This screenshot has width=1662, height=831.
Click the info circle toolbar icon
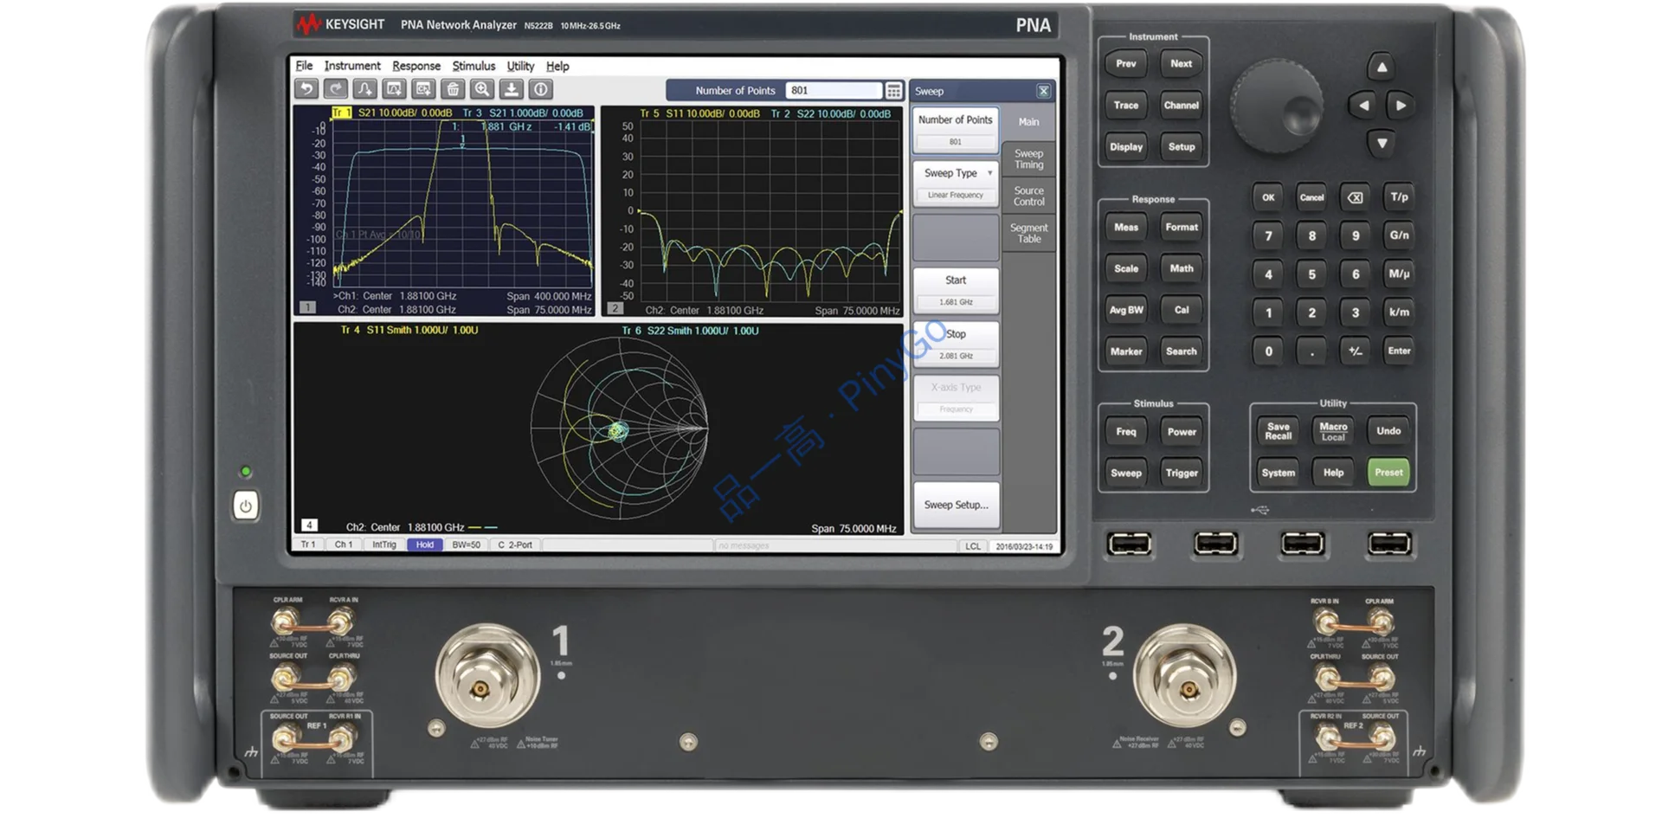tap(541, 89)
